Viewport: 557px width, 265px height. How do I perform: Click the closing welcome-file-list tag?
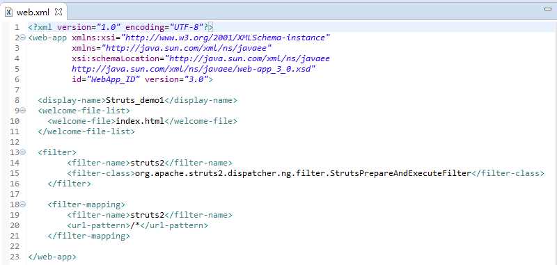(86, 131)
